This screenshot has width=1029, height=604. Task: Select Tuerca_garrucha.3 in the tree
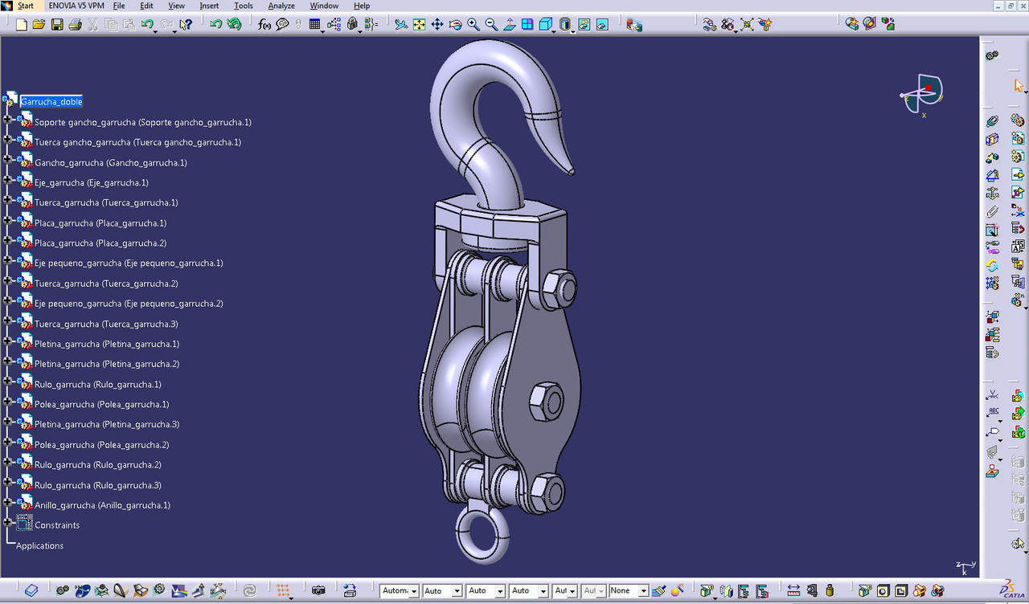click(106, 324)
